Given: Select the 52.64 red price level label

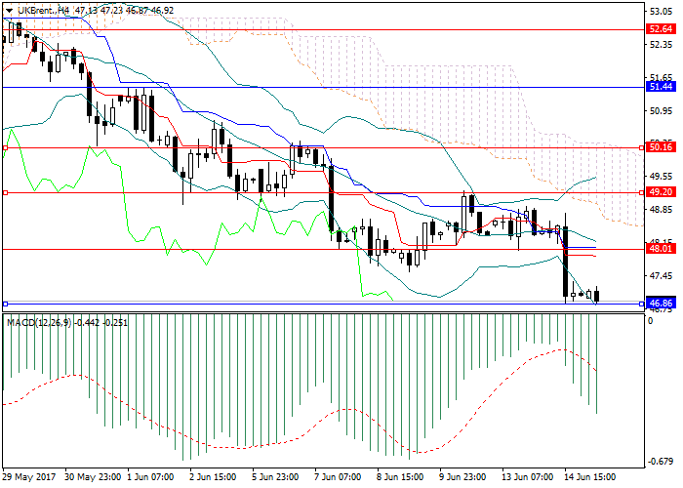Looking at the screenshot, I should pyautogui.click(x=661, y=29).
